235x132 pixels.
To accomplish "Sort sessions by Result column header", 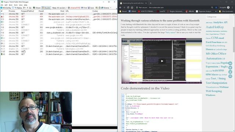I will pos(41,11).
